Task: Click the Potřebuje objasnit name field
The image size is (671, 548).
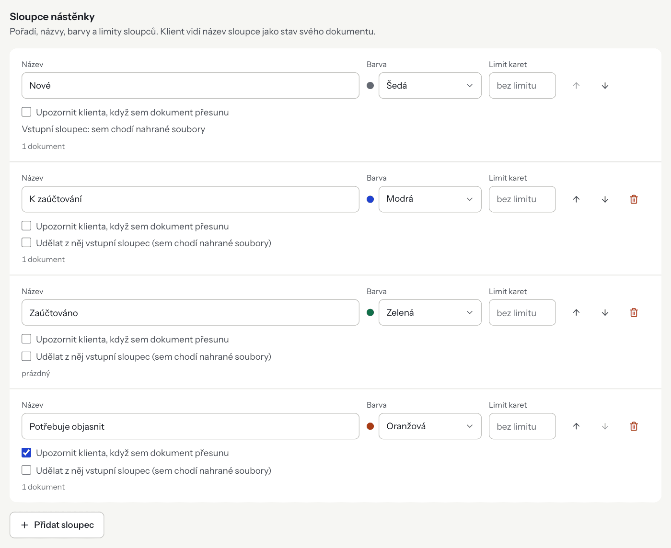Action: pos(190,426)
